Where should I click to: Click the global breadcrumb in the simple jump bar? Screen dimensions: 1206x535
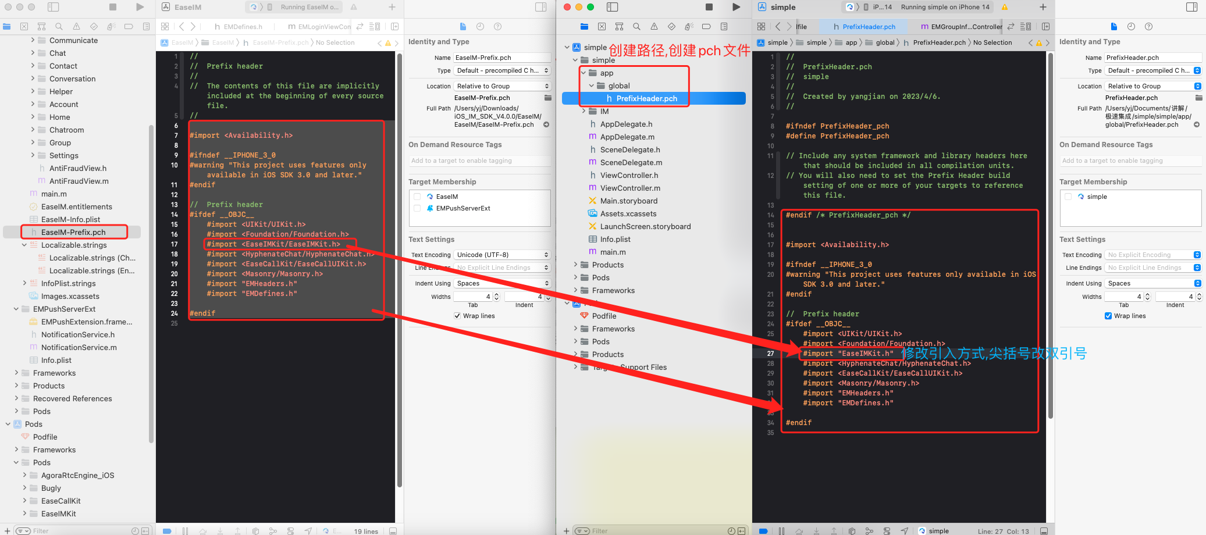pos(880,42)
